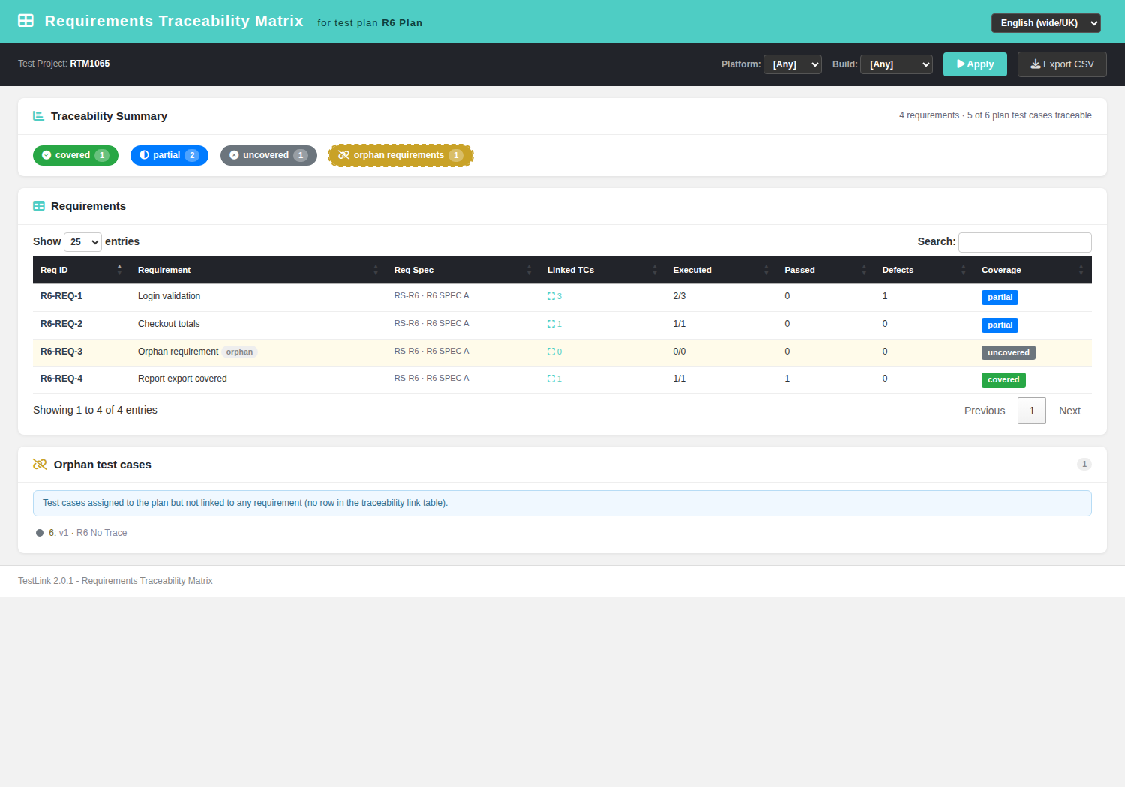The height and width of the screenshot is (787, 1125).
Task: Click the Requirements section table icon
Action: pos(39,206)
